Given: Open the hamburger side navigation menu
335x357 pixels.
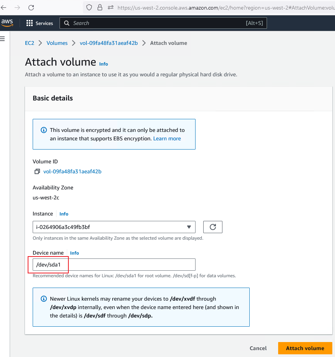Looking at the screenshot, I should [x=3, y=38].
